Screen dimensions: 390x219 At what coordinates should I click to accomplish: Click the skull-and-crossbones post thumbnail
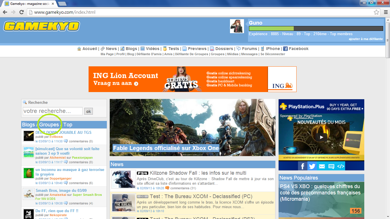coord(29,214)
